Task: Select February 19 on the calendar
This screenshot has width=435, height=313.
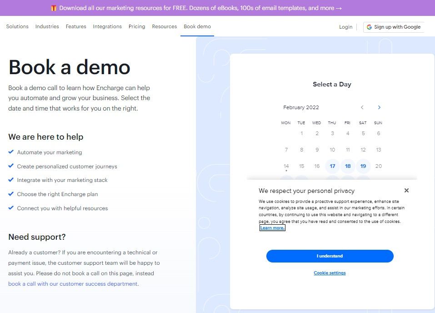Action: coord(363,166)
